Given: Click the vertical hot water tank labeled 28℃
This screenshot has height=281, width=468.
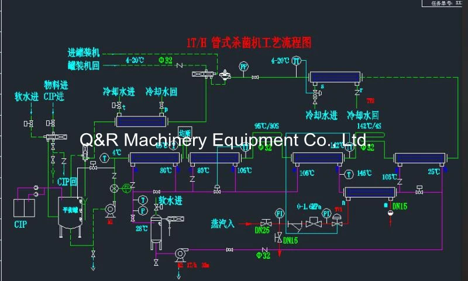Looking at the screenshot, I should 156,232.
